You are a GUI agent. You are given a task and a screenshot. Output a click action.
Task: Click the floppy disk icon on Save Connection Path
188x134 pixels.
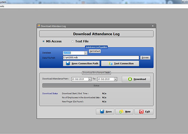click(x=68, y=63)
